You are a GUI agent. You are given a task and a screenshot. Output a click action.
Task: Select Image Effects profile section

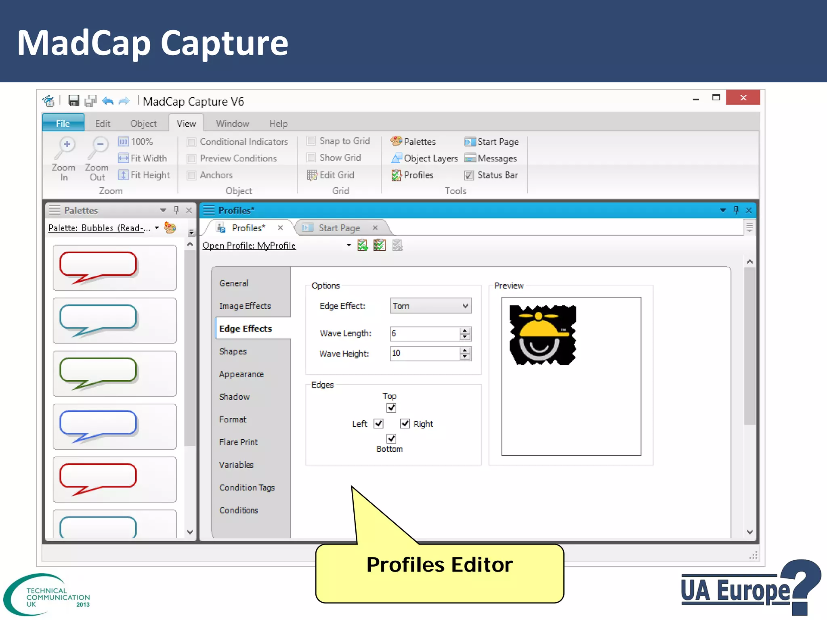click(245, 306)
